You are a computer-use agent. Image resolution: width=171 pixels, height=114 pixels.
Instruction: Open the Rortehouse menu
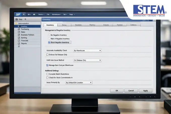(x=57, y=14)
